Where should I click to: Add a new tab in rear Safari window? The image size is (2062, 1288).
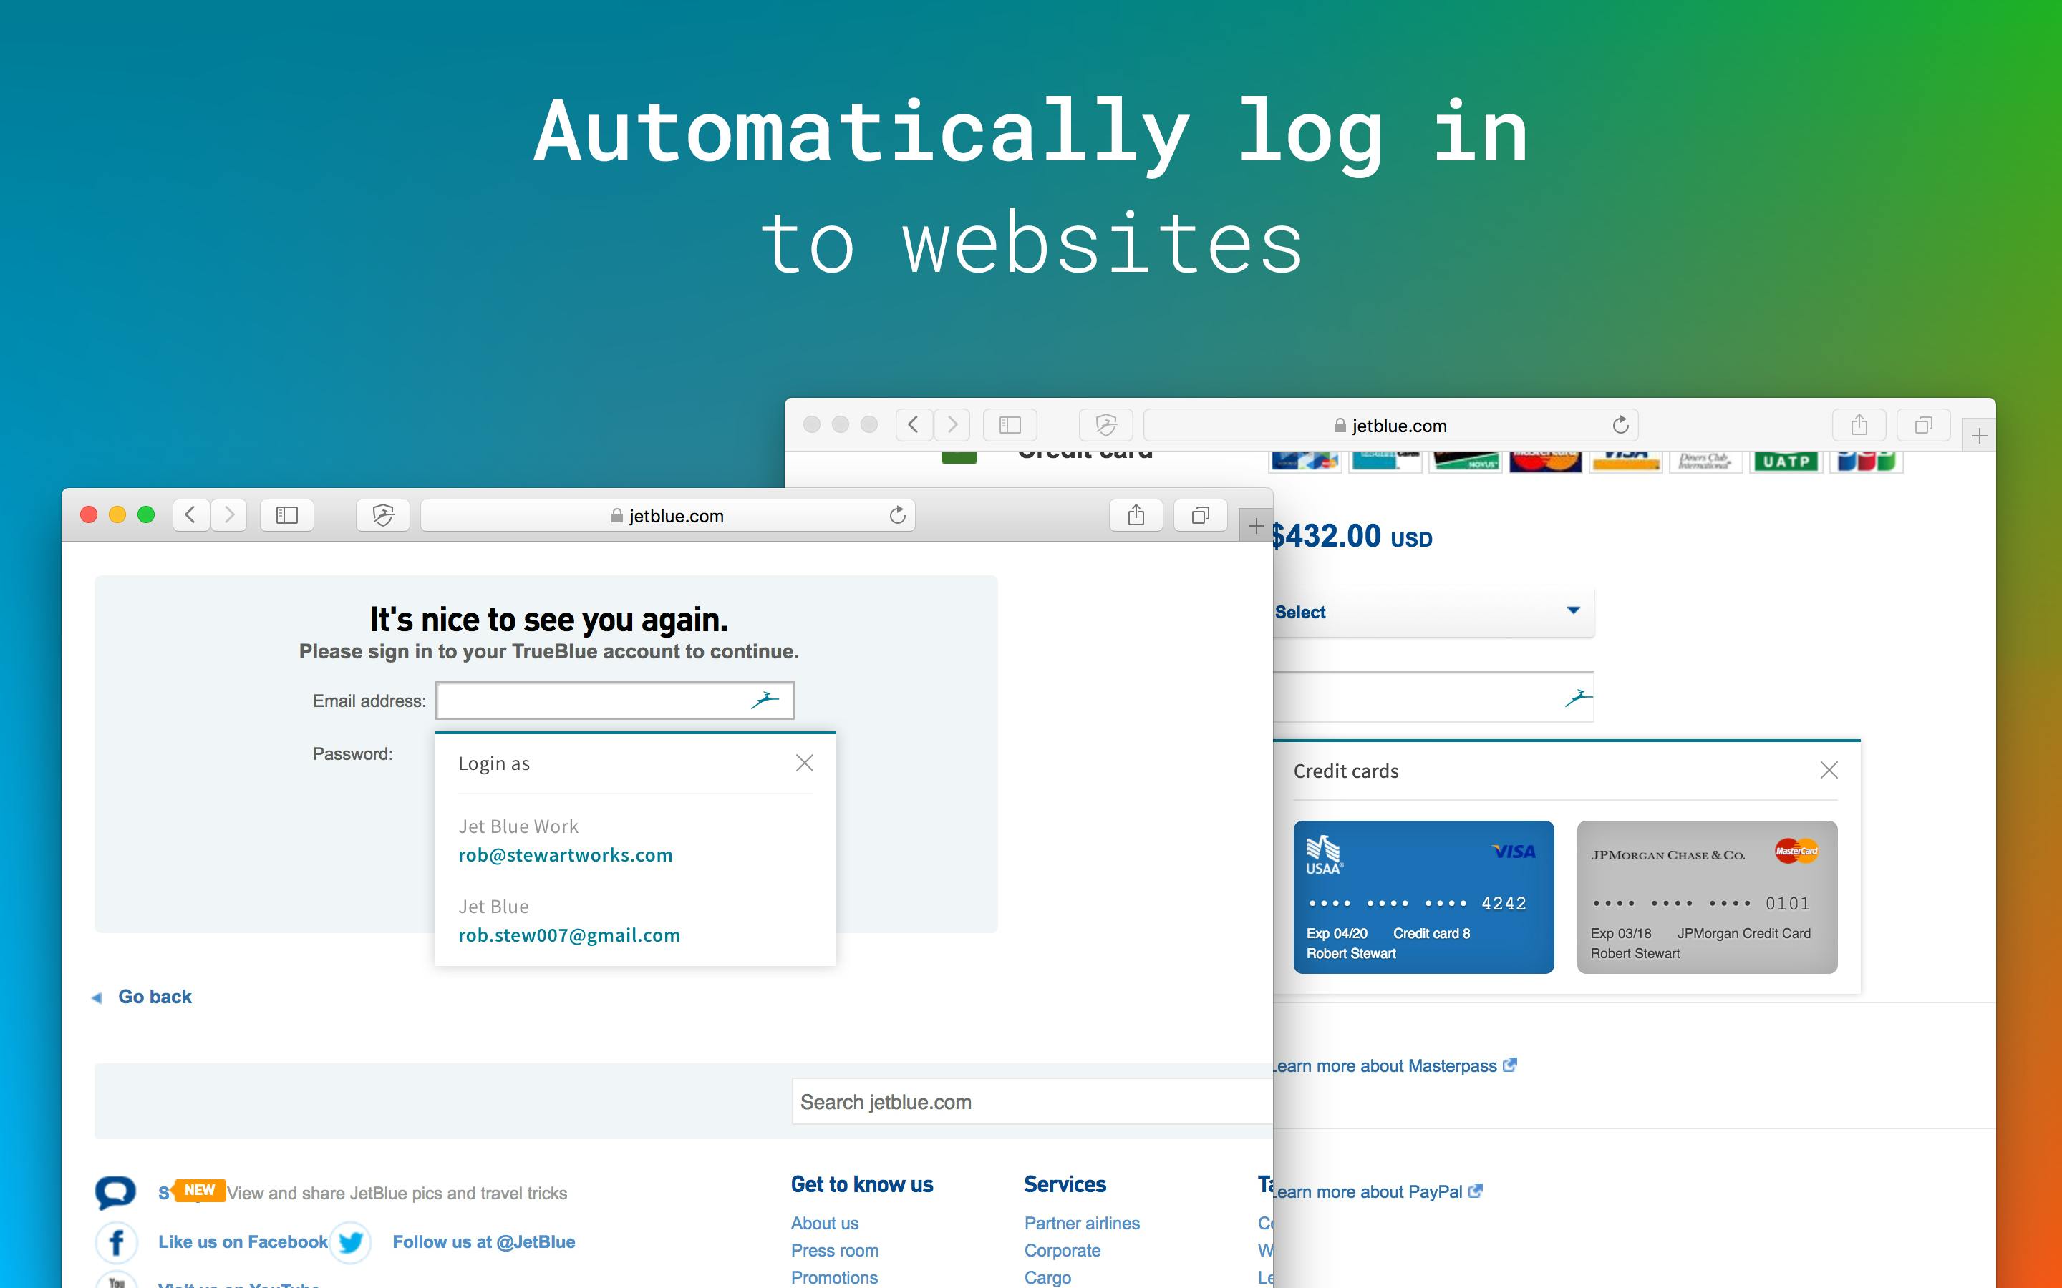coord(1980,435)
